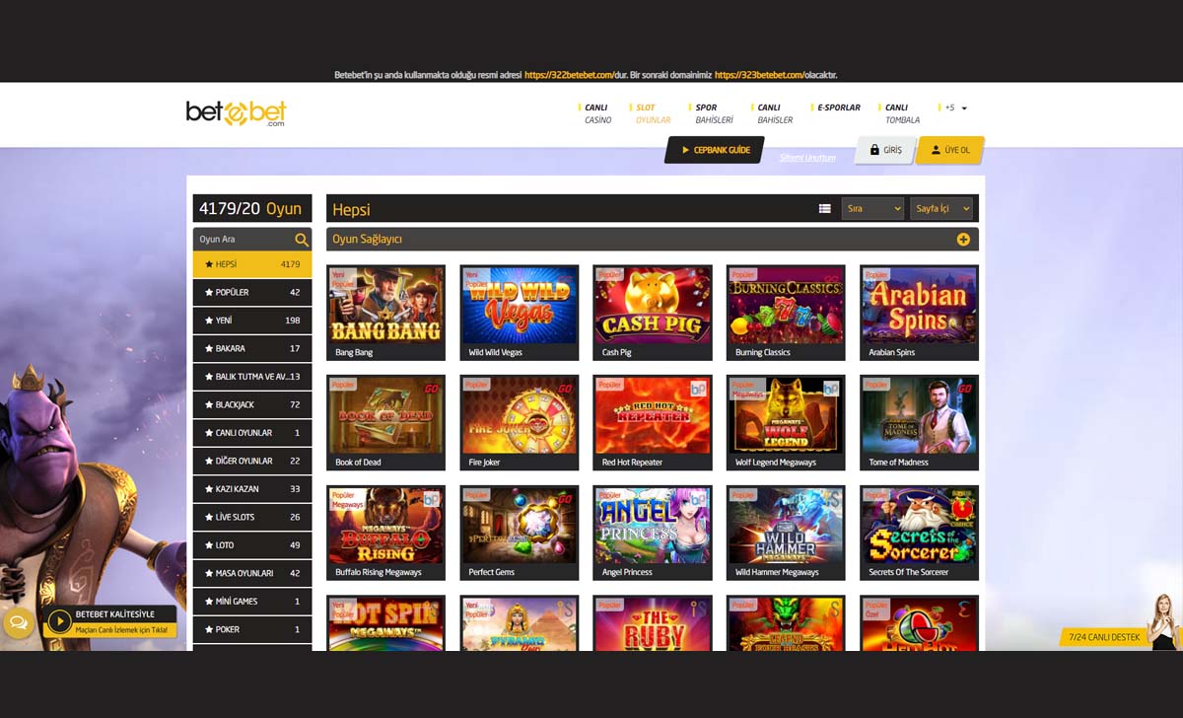This screenshot has height=718, width=1183.
Task: Open Canlı Casino menu
Action: [597, 113]
